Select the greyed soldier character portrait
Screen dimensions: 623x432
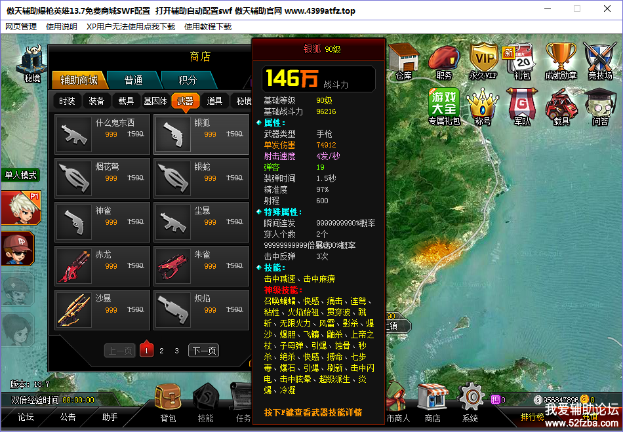click(18, 289)
